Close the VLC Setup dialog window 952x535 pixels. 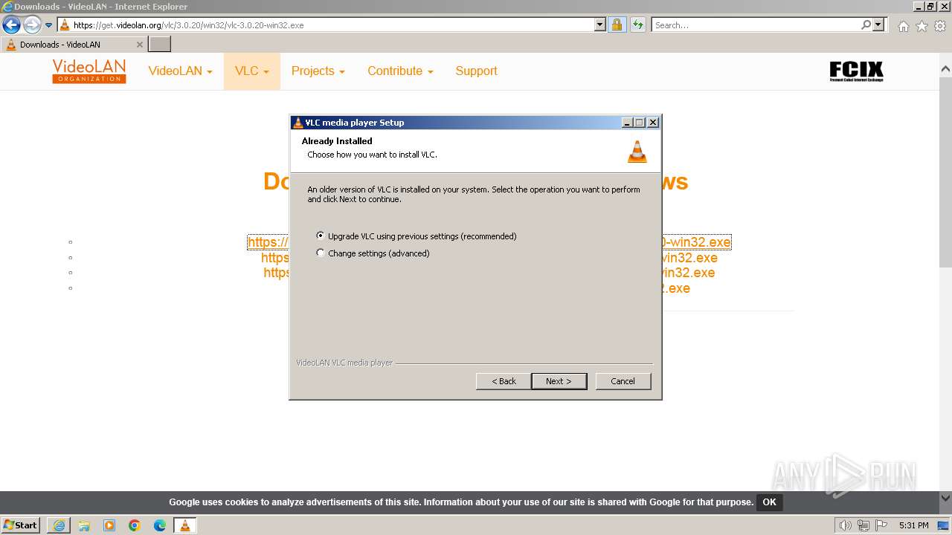653,123
